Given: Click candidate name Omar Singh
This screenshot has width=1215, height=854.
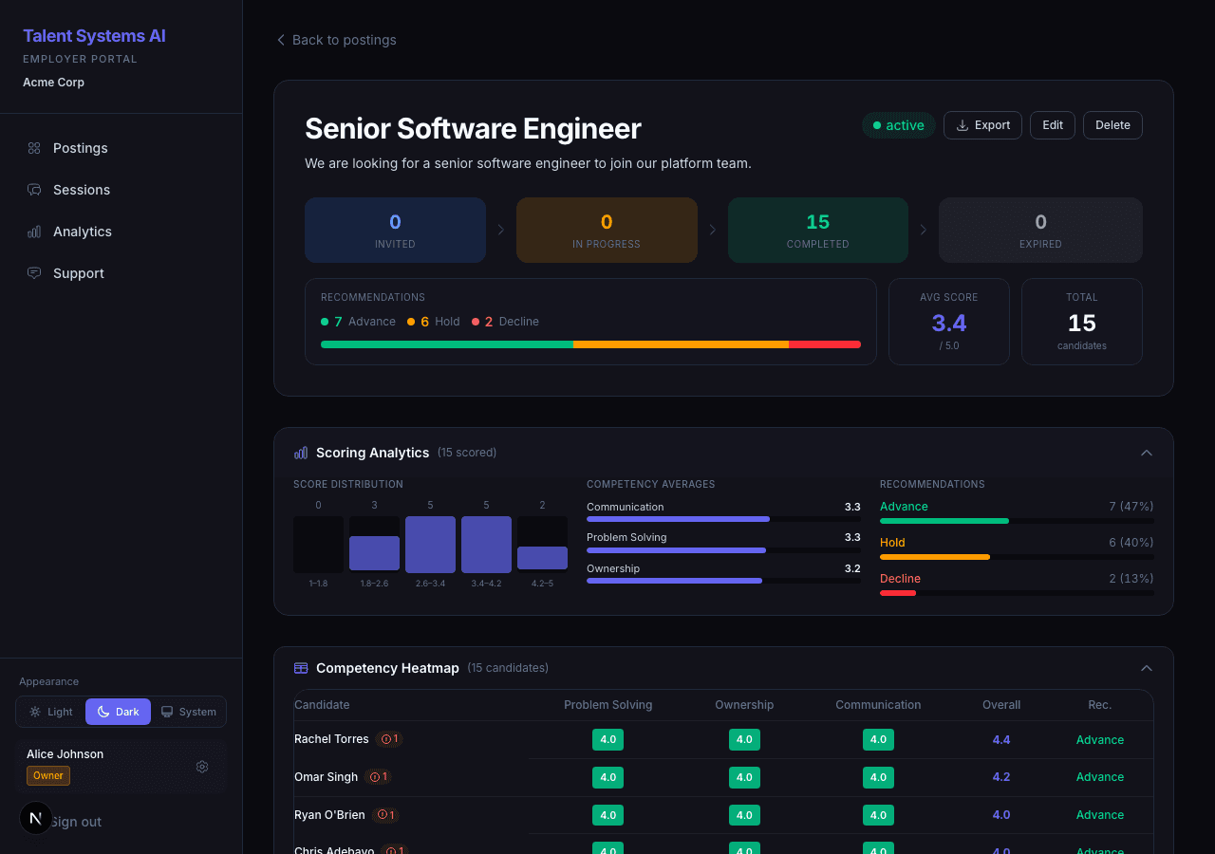Looking at the screenshot, I should click(x=326, y=777).
